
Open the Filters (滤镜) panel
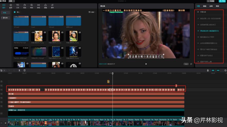pyautogui.click(x=46, y=6)
